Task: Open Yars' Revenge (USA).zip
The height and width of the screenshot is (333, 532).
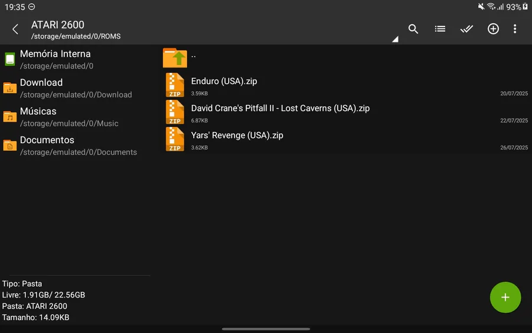Action: coord(345,140)
